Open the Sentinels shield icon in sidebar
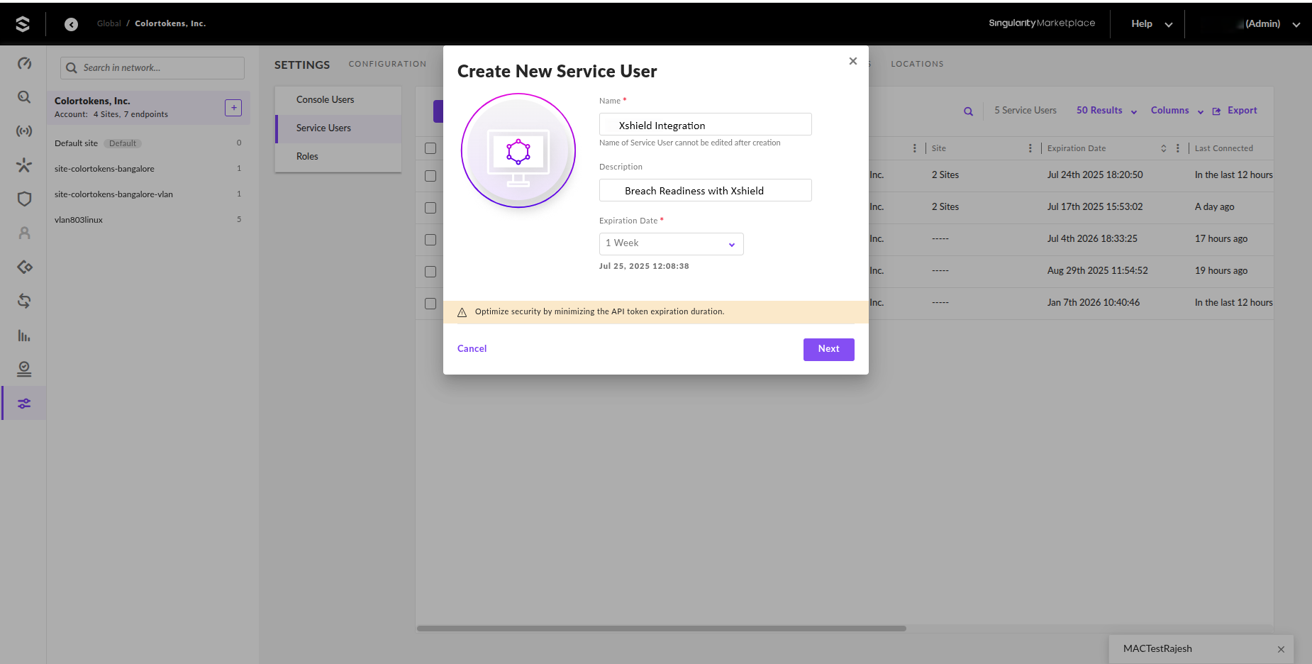The height and width of the screenshot is (664, 1312). (x=24, y=199)
